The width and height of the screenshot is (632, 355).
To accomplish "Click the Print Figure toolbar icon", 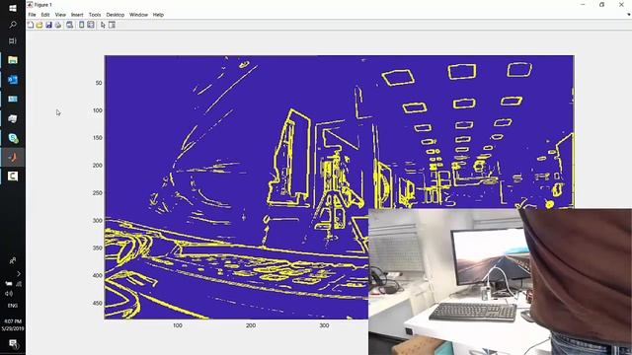I will (58, 25).
